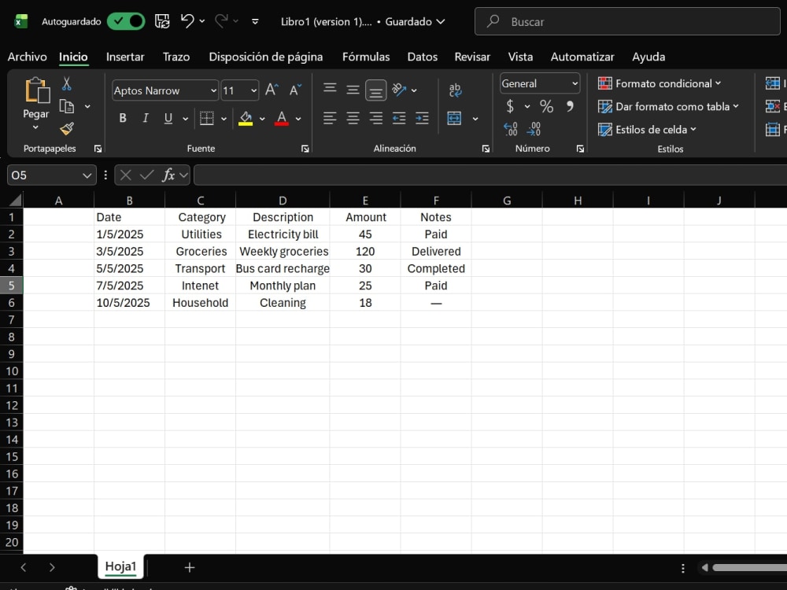Add new sheet with plus icon

point(189,567)
